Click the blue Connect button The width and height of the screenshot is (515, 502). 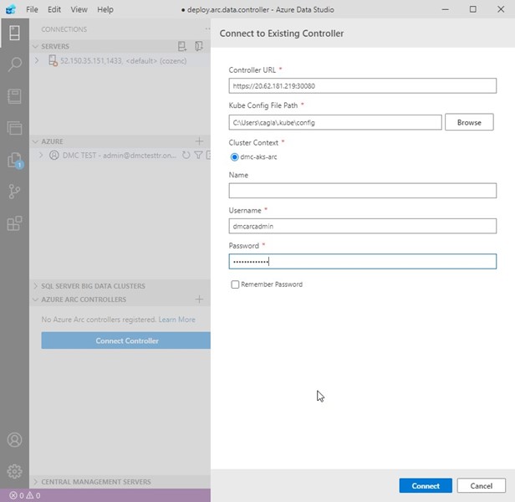pyautogui.click(x=425, y=485)
